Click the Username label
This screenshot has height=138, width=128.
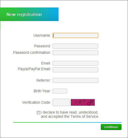[42, 36]
